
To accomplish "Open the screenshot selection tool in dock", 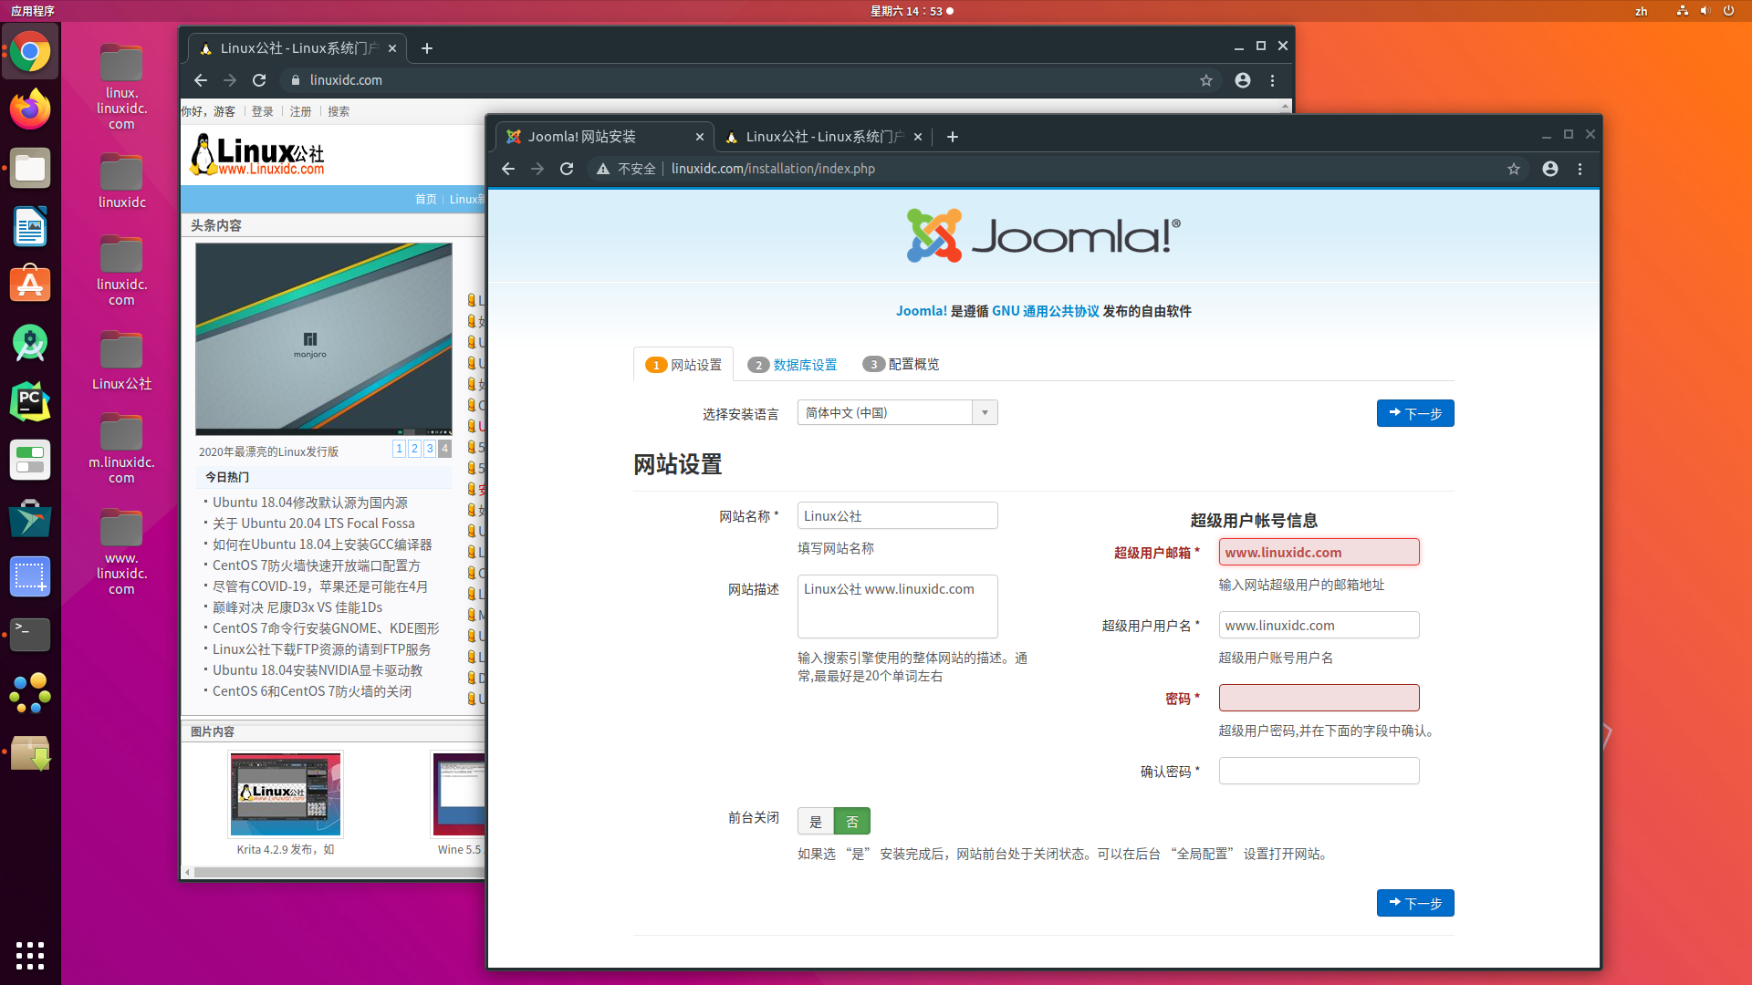I will click(30, 576).
